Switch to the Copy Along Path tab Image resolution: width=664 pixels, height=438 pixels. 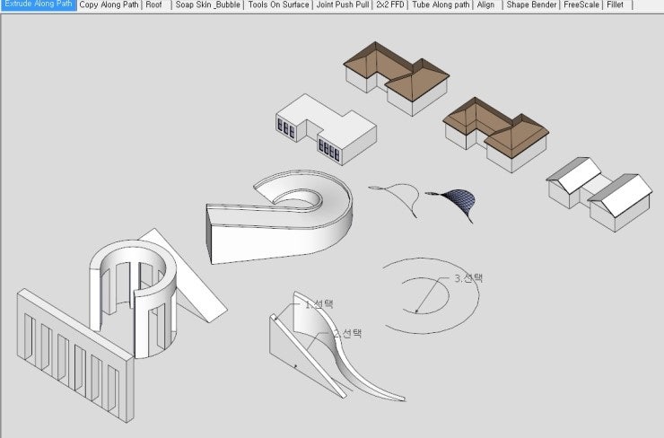tap(109, 4)
